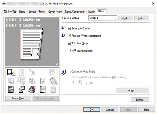Click the Favorite Setting label
The image size is (157, 114).
pos(71,18)
